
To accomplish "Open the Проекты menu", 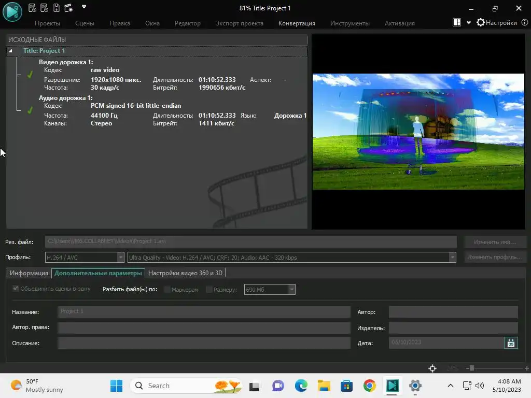I will pos(47,23).
